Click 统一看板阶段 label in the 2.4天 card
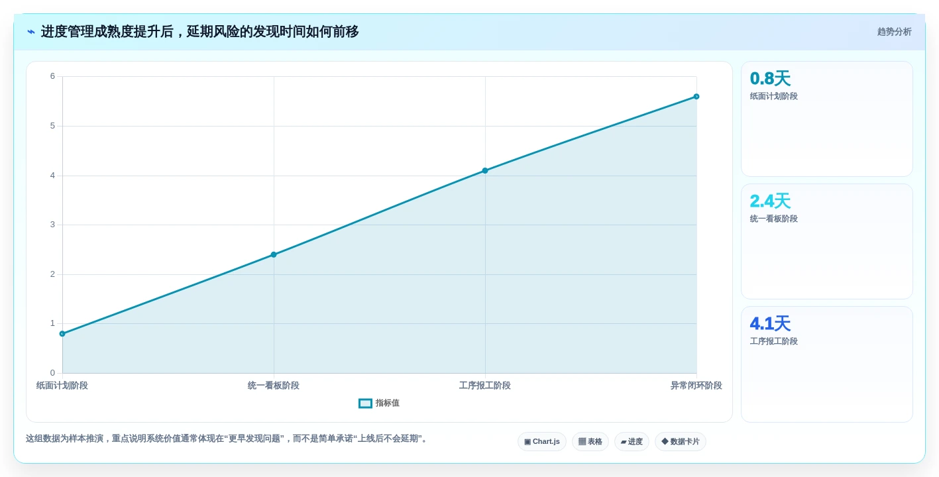Image resolution: width=939 pixels, height=477 pixels. pos(774,219)
